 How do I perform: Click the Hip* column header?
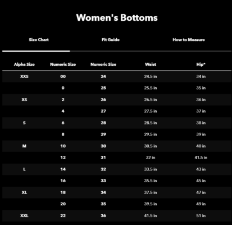pos(201,65)
